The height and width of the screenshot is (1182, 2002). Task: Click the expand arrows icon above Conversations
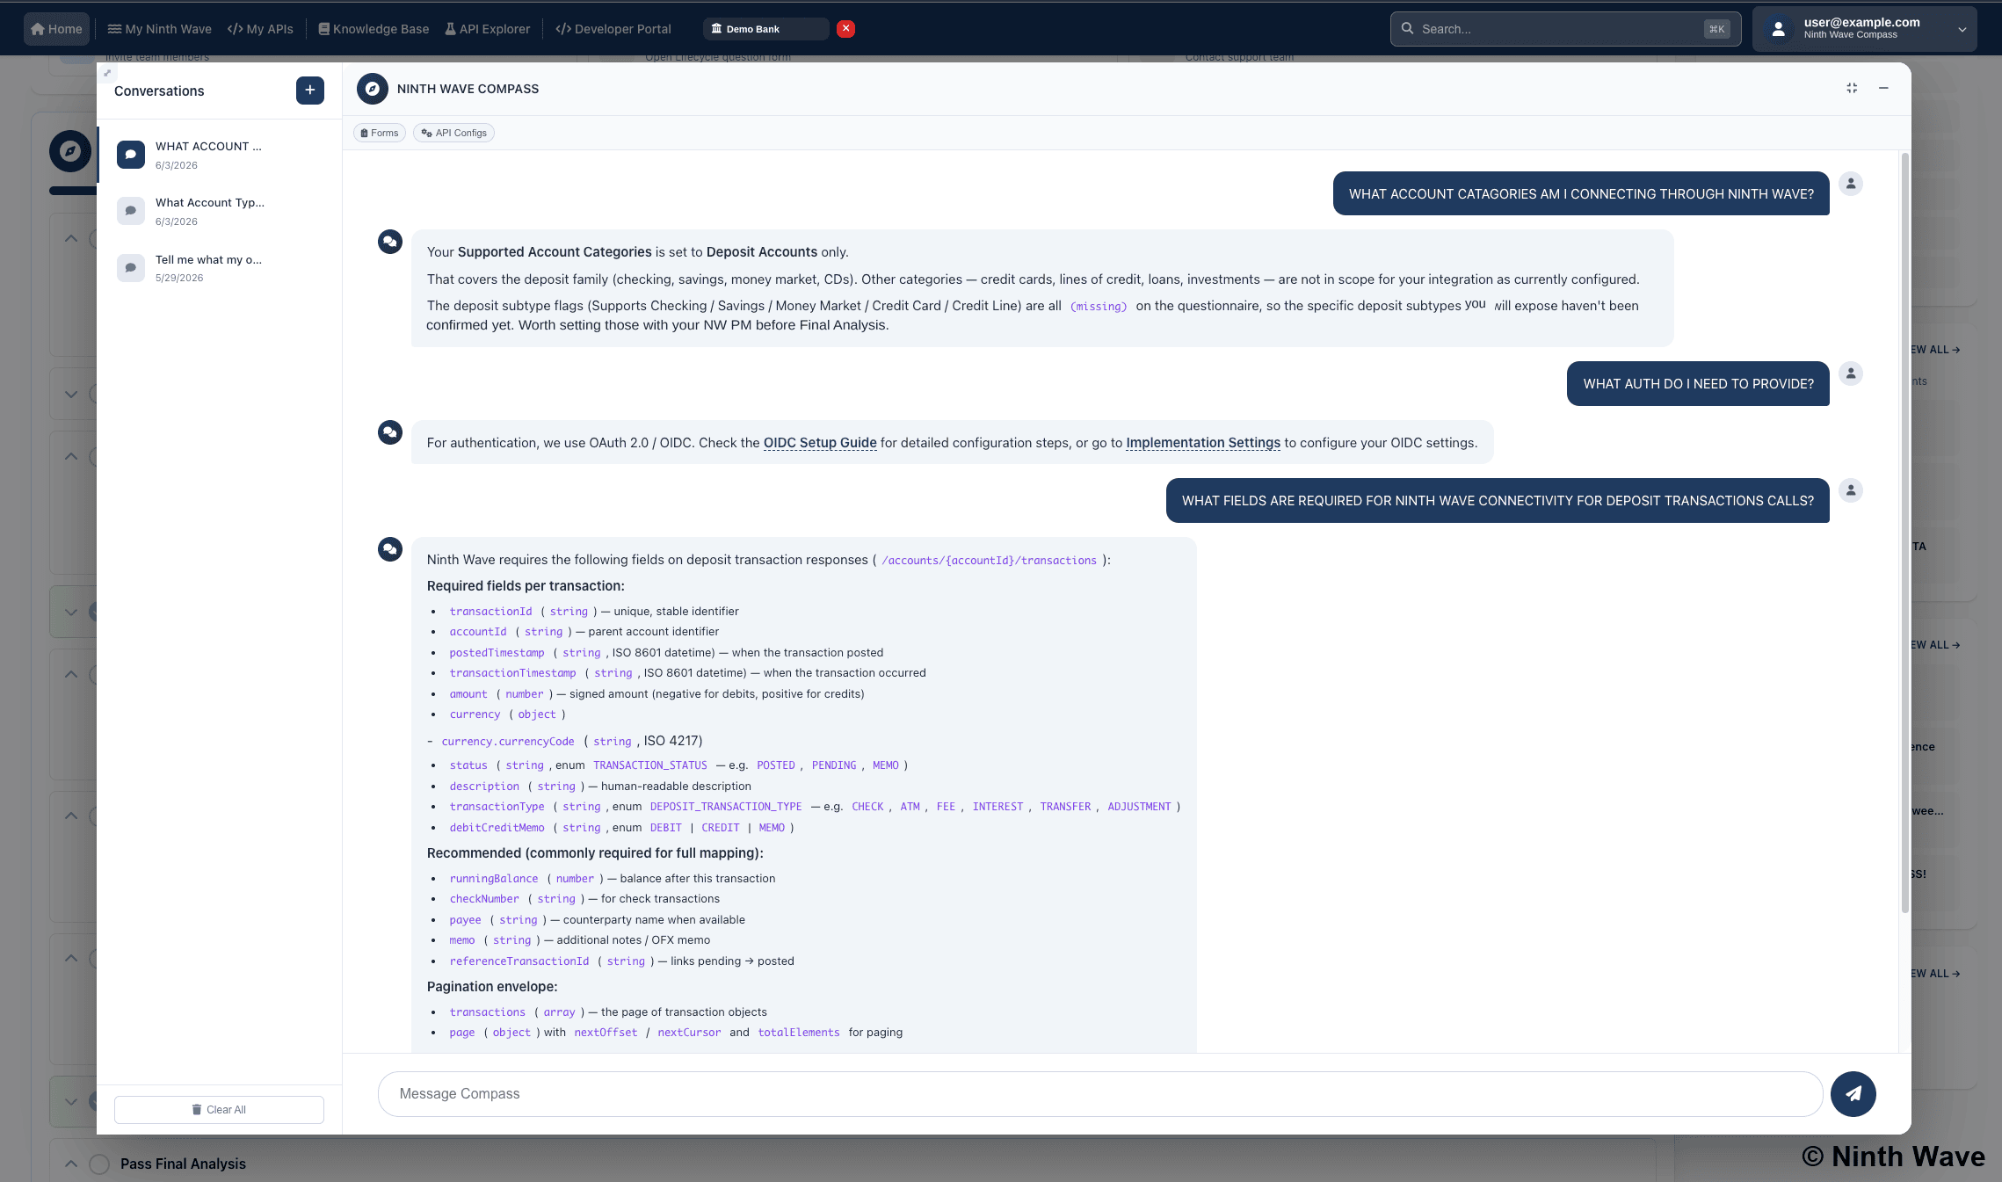pyautogui.click(x=107, y=73)
